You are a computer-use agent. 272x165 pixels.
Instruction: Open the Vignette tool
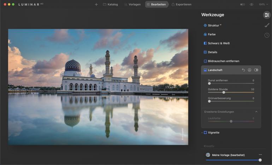212,132
